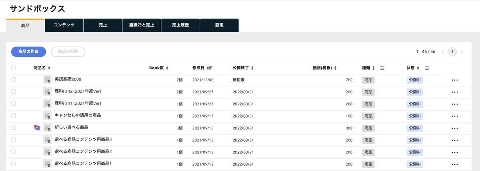Click the 0個 book count cell
Image resolution: width=480 pixels, height=171 pixels.
tap(179, 128)
